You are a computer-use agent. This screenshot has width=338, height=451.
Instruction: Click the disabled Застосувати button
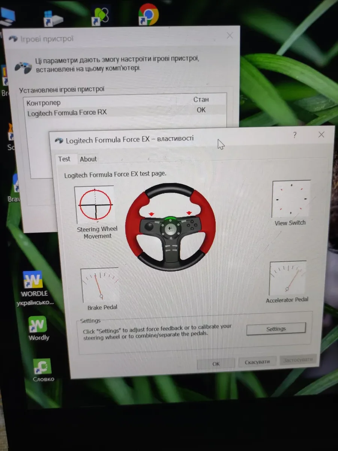point(298,360)
